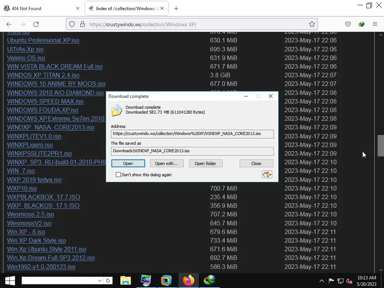Click the page vertical scrollbar thumb

pyautogui.click(x=380, y=145)
